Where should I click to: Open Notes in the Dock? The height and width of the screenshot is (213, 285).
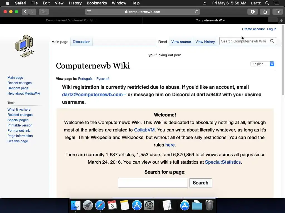click(x=124, y=205)
